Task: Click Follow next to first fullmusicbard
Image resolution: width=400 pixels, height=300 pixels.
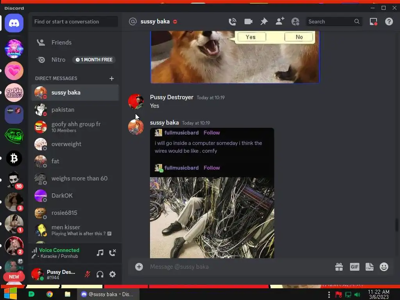Action: coord(211,133)
